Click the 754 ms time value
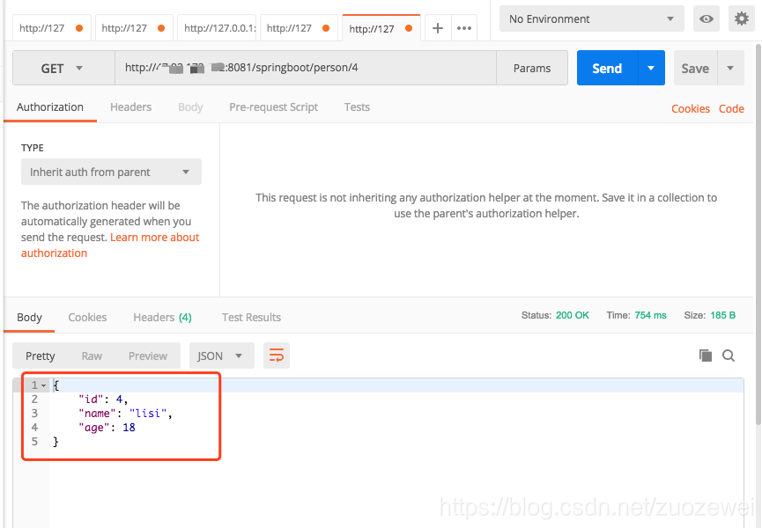Screen dimensions: 762x528 click(x=650, y=315)
